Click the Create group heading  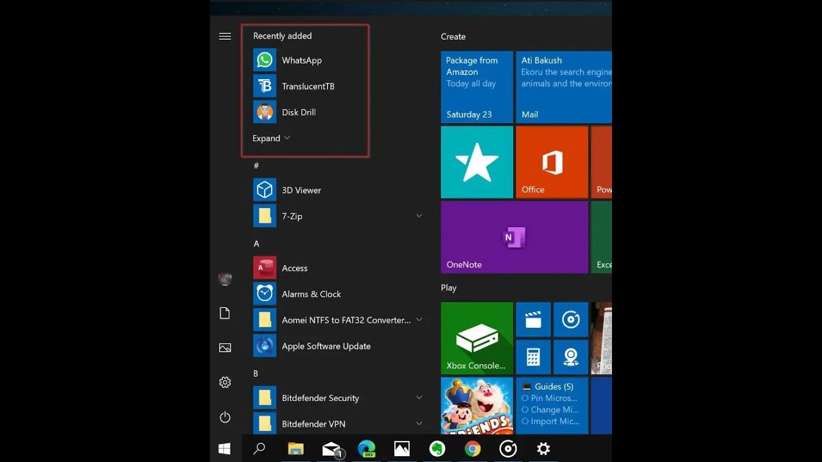(453, 37)
